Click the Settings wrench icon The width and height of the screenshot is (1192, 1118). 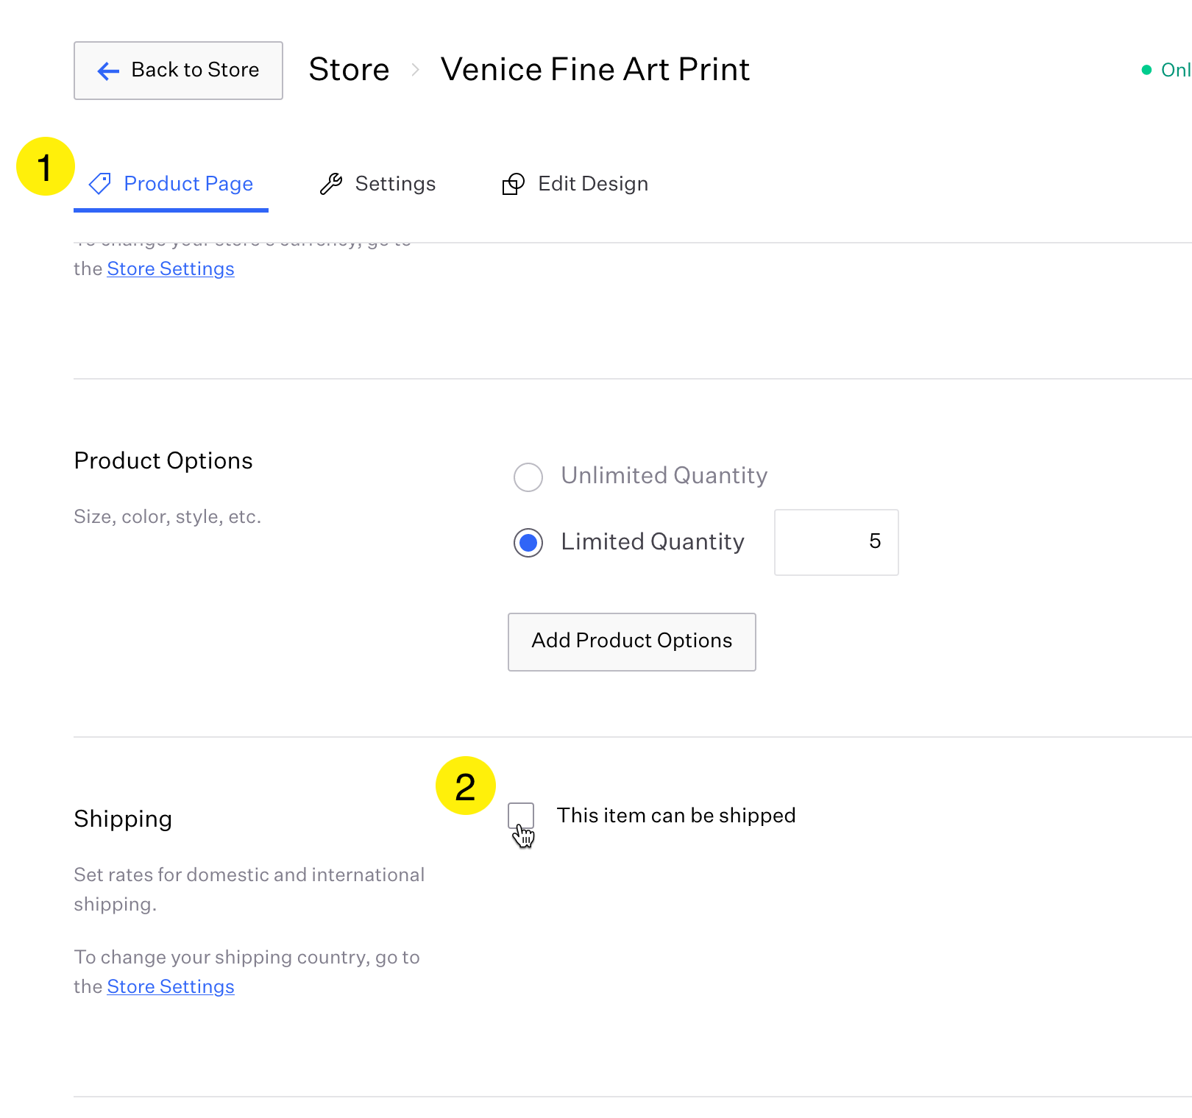click(x=331, y=184)
